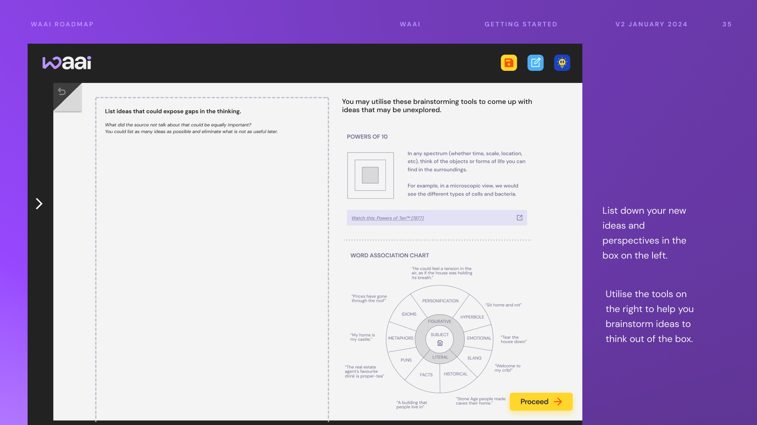Viewport: 757px width, 425px height.
Task: Open the blue edit note icon
Action: pyautogui.click(x=535, y=63)
